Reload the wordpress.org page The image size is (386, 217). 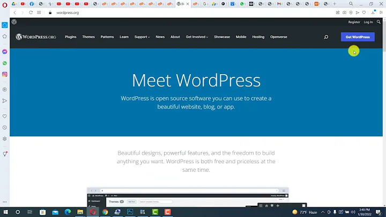tap(31, 12)
